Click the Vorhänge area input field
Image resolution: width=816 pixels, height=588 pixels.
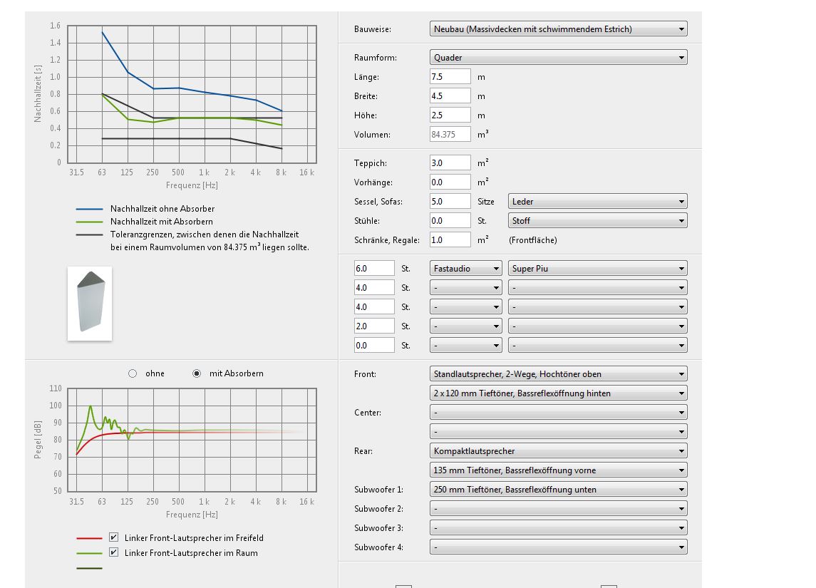point(450,182)
